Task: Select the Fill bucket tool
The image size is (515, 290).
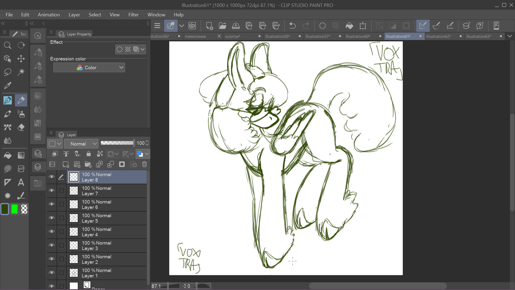Action: click(8, 155)
